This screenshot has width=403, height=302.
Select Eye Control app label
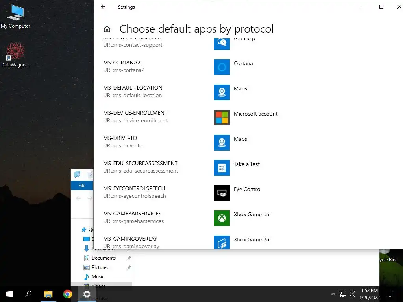pyautogui.click(x=248, y=189)
